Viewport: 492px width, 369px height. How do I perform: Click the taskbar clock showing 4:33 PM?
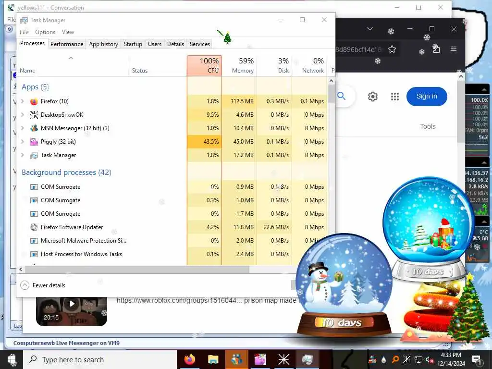click(451, 359)
